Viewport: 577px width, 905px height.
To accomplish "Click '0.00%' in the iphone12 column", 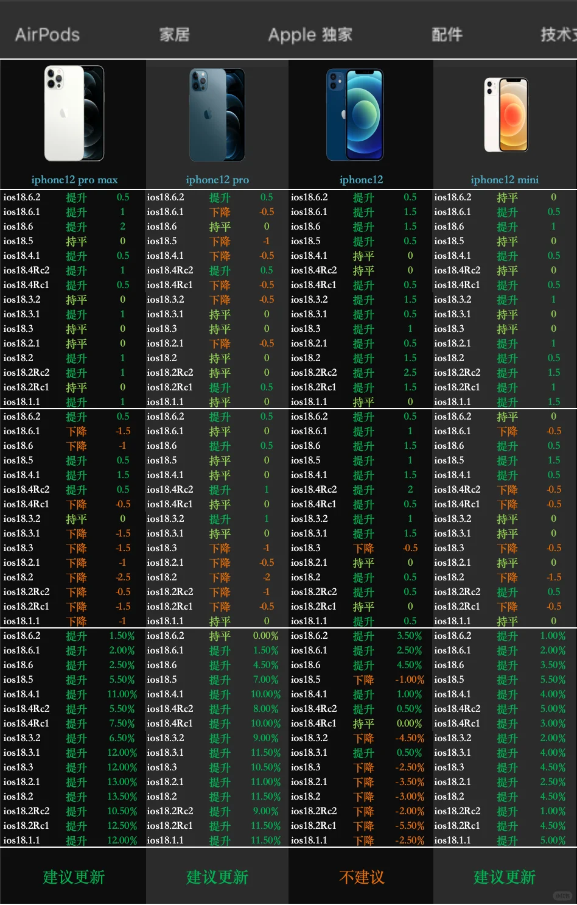I will [x=410, y=724].
